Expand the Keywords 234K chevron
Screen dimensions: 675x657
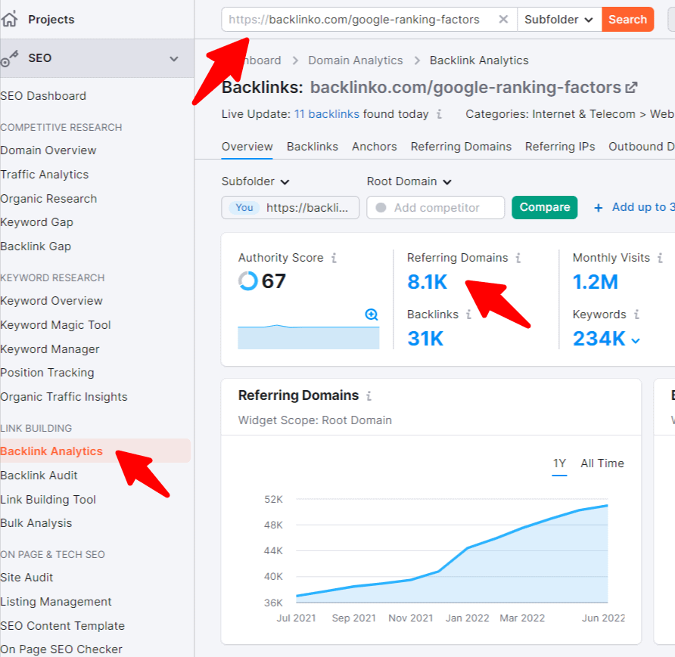(x=636, y=340)
